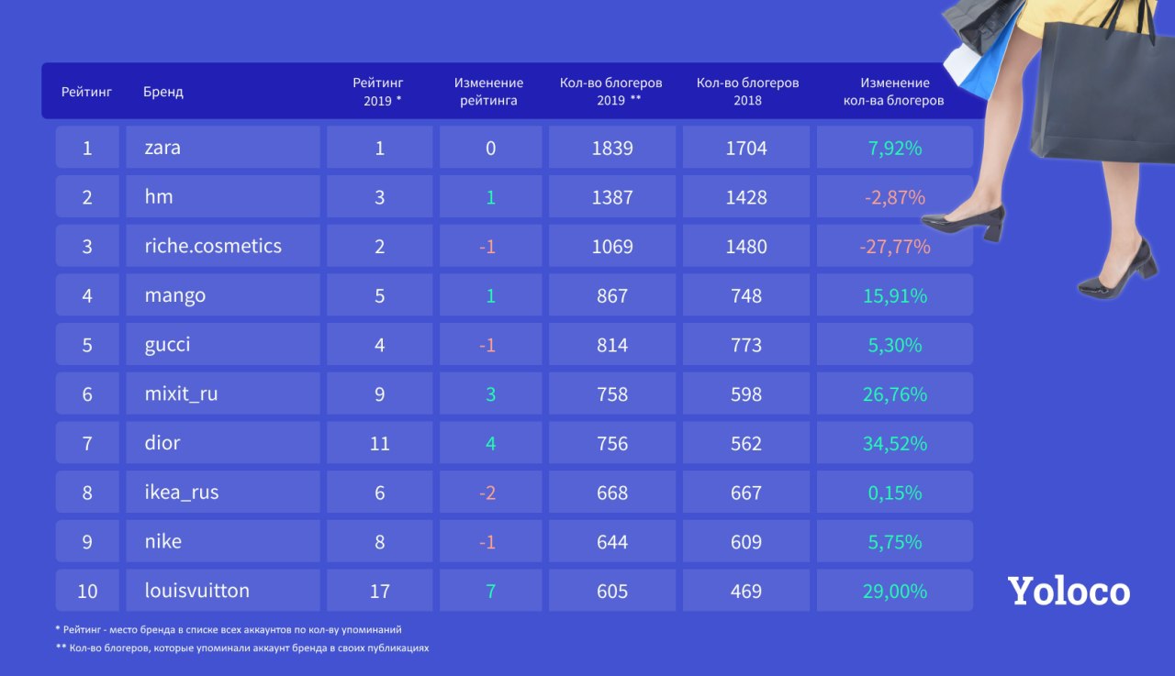Click the value 867 for mango

pyautogui.click(x=612, y=295)
